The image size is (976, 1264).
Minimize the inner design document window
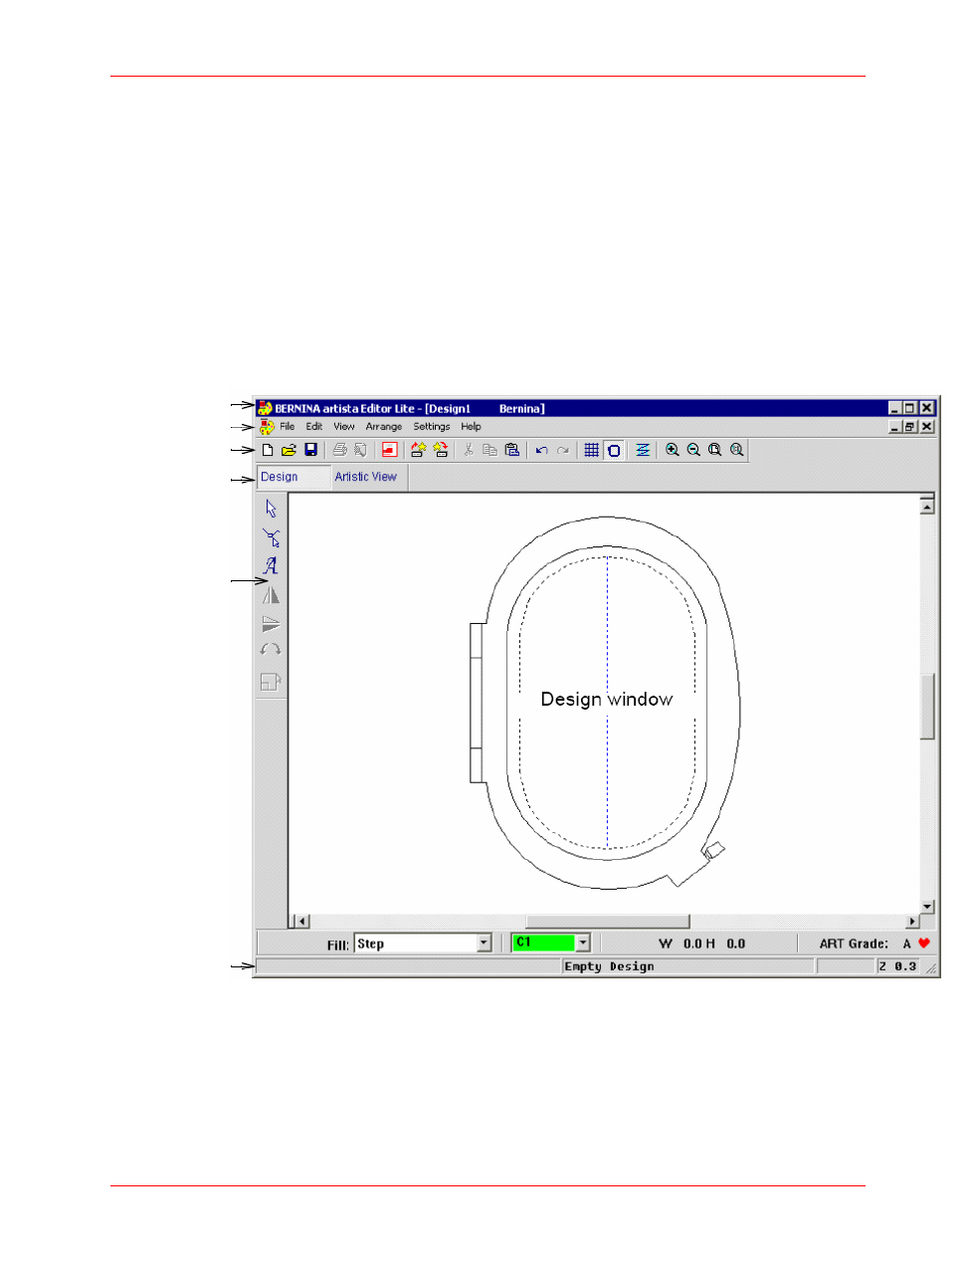point(894,426)
